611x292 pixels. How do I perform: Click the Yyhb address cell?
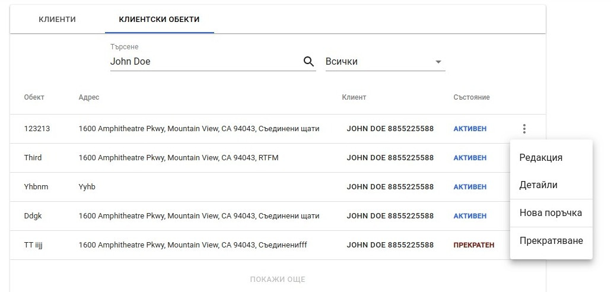pos(87,187)
